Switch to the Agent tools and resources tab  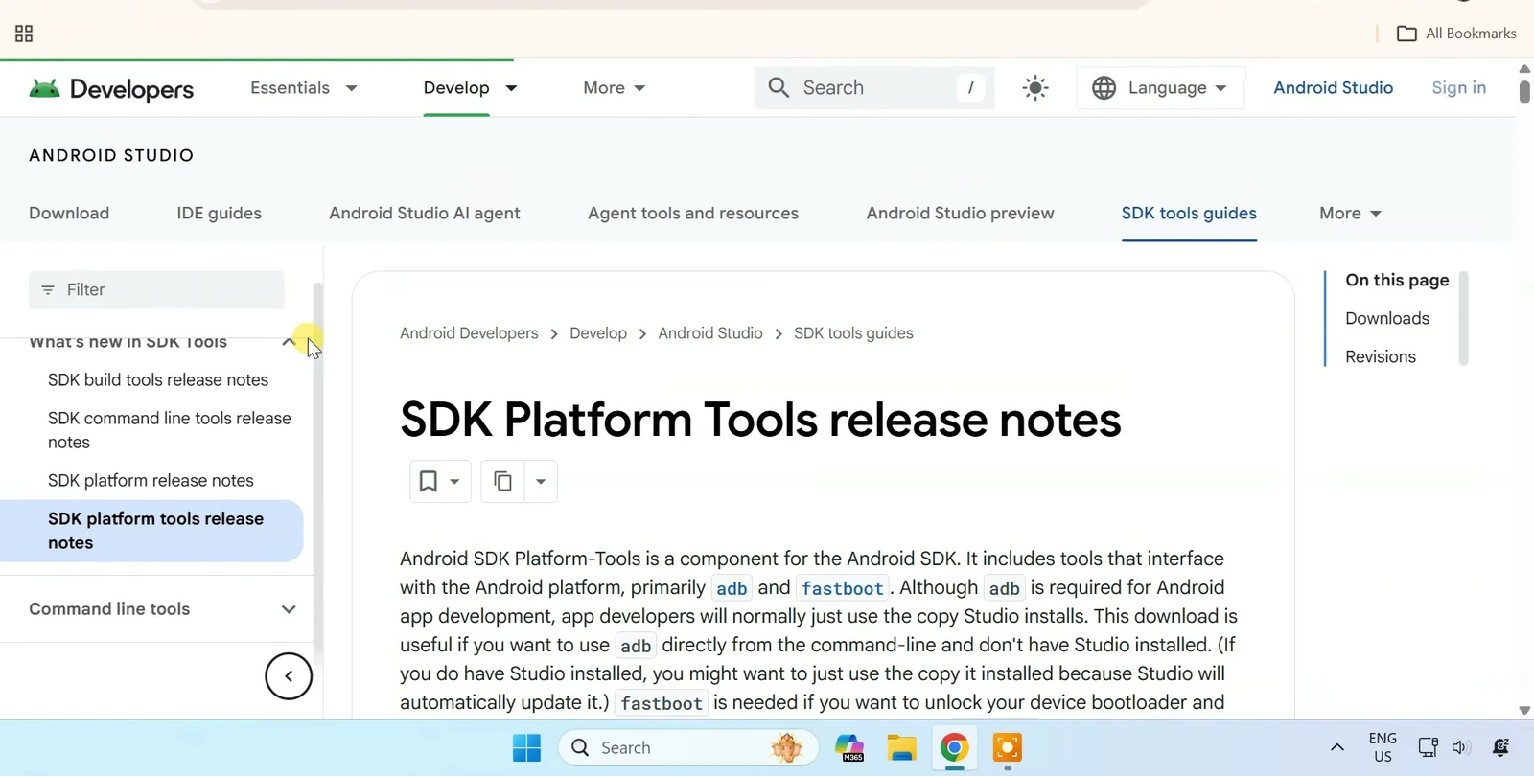pos(693,214)
